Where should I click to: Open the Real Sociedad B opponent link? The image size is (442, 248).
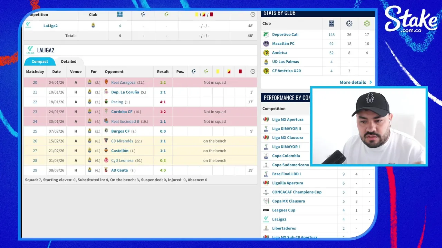pos(125,122)
